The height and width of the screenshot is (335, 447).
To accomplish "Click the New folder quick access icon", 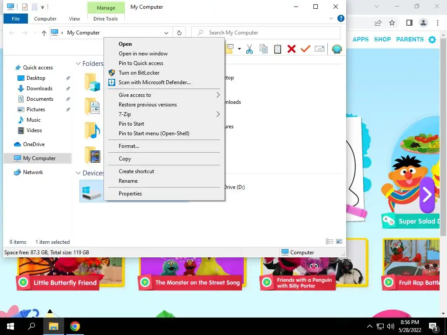I will pos(34,7).
